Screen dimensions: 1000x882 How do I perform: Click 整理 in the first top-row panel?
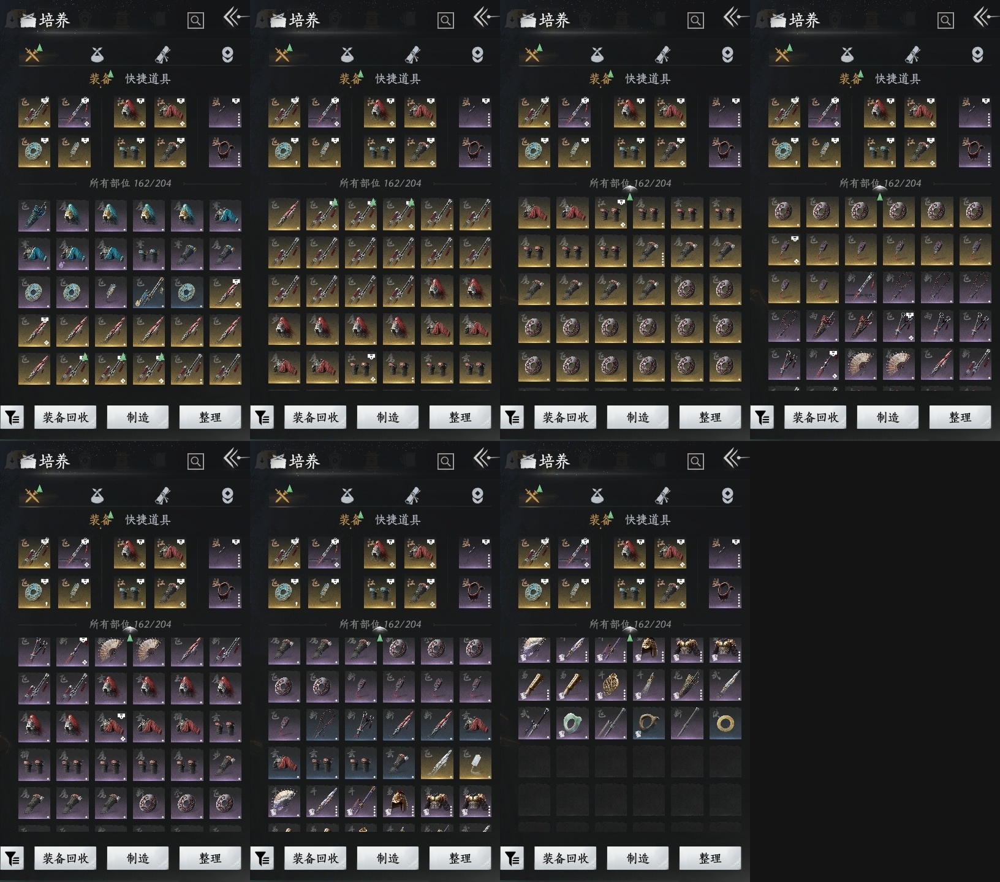(210, 418)
